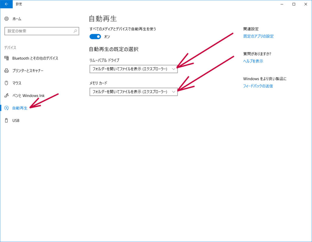Click ヘルプを表示 link
Screen dimensions: 312x242
[253, 61]
